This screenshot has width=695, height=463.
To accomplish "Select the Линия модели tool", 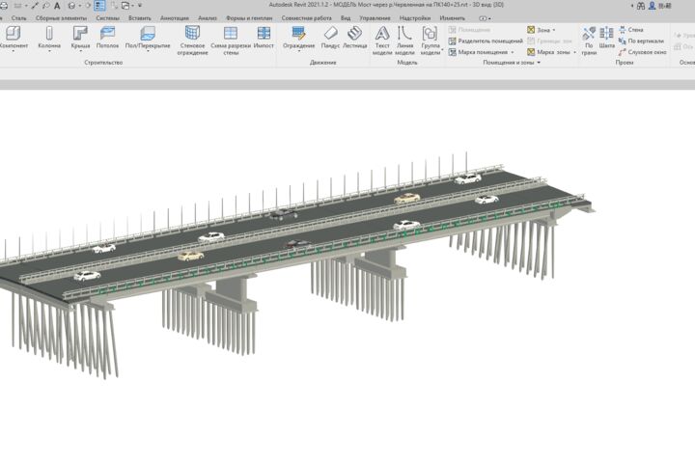I will click(404, 41).
